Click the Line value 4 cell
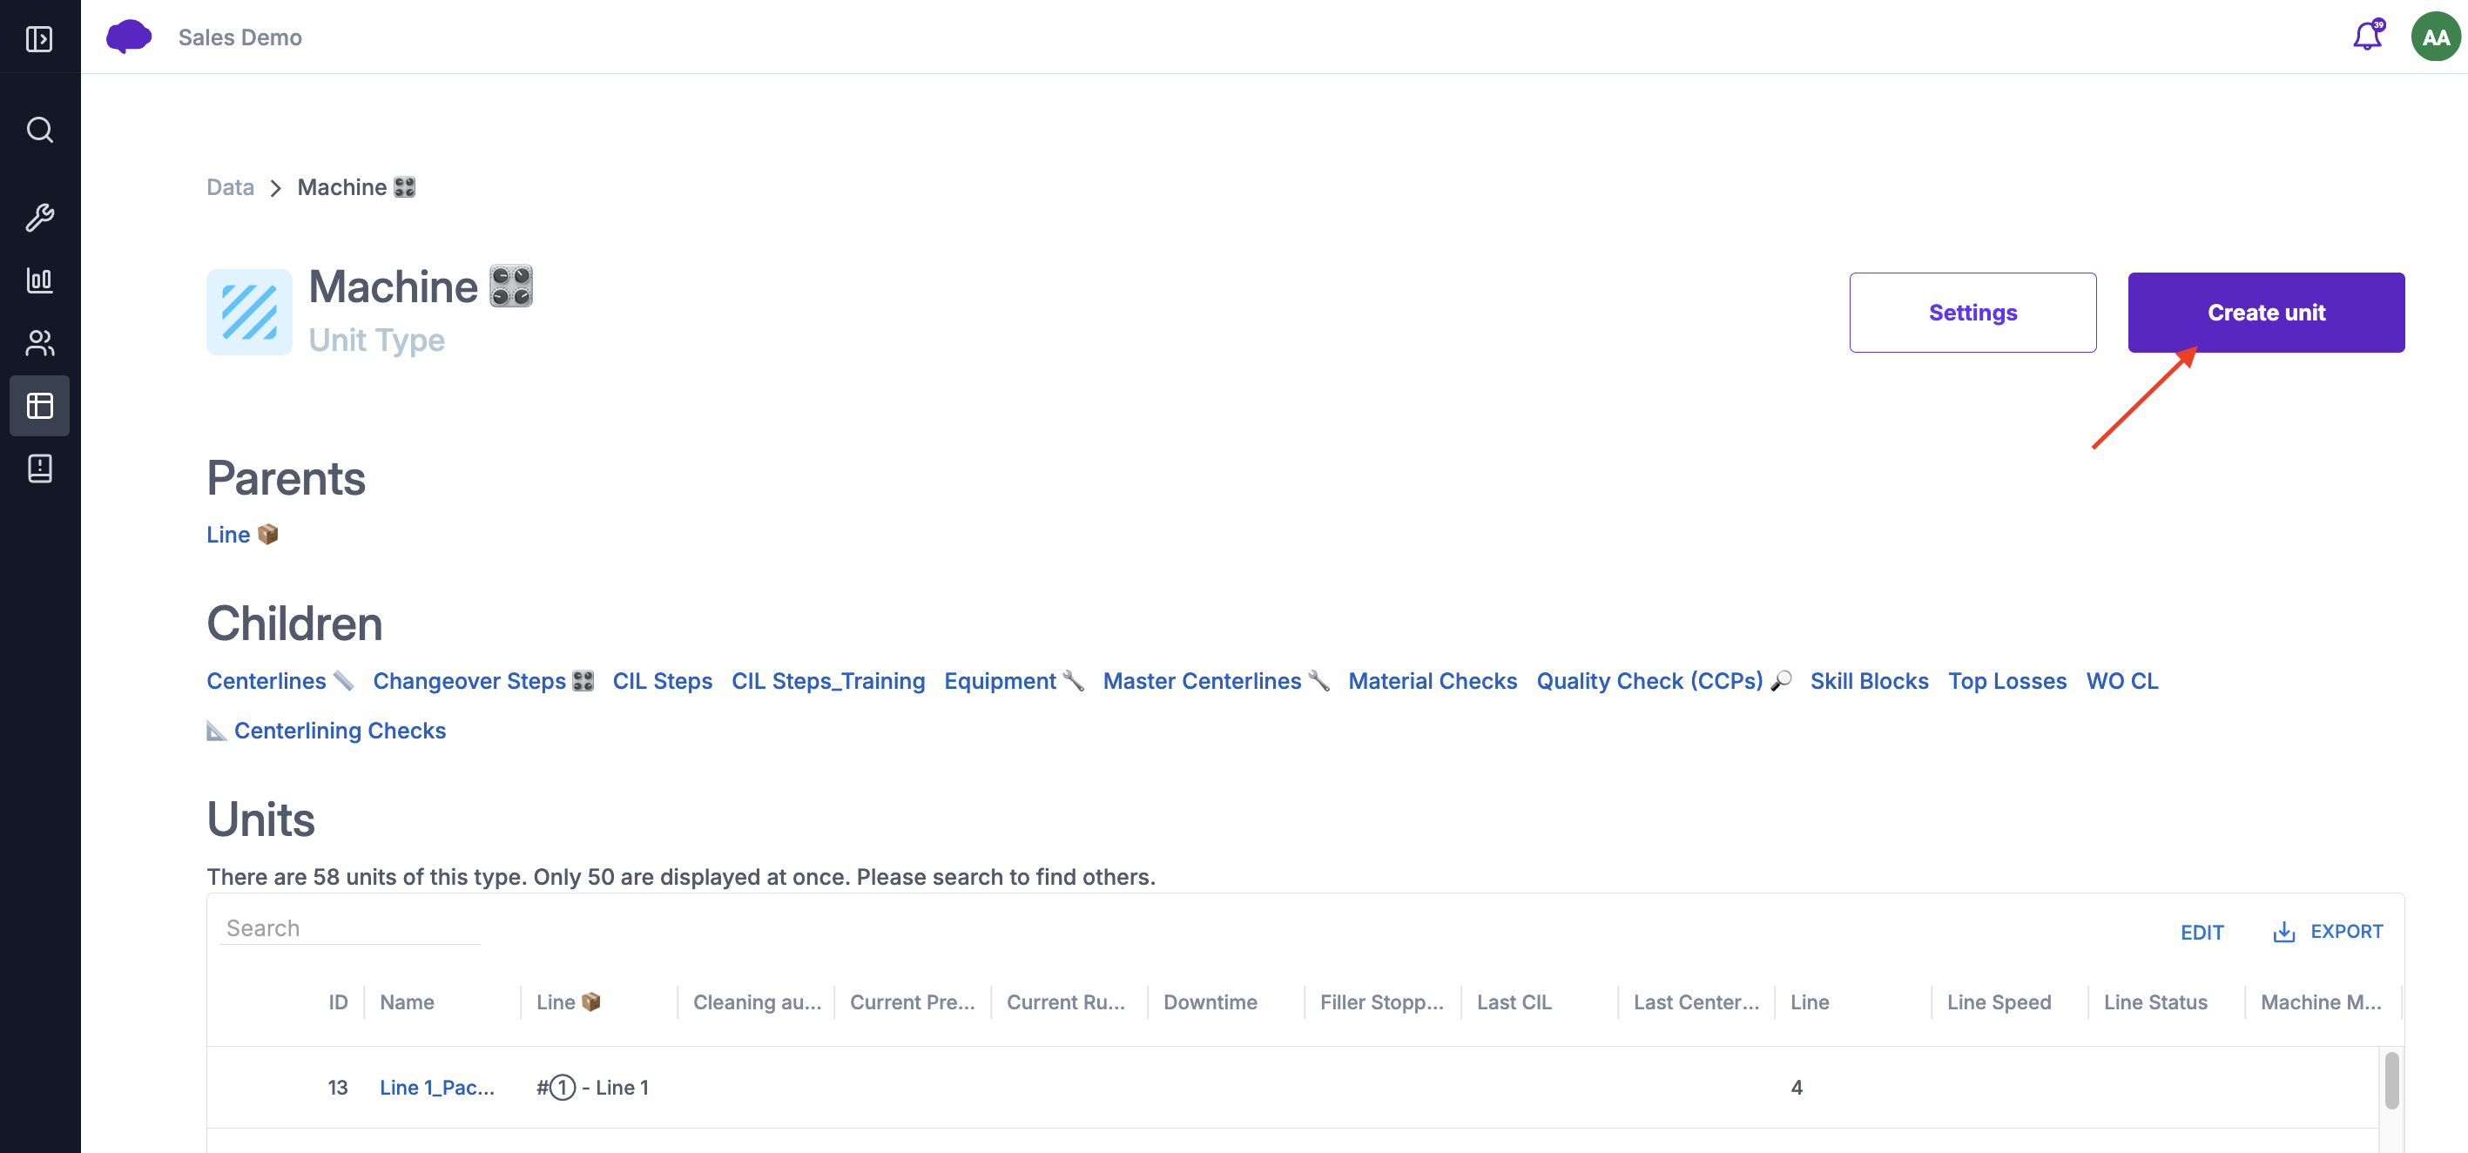 tap(1796, 1087)
